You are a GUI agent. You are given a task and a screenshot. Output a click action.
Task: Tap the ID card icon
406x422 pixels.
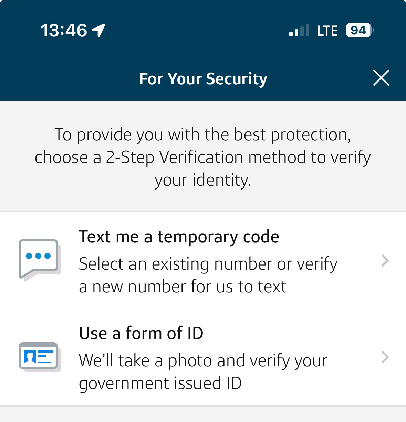pos(39,356)
